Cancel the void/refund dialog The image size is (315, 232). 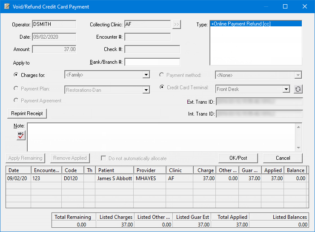[x=283, y=158]
